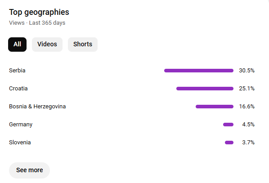Click the 30.5% value for Serbia
Image resolution: width=269 pixels, height=183 pixels.
point(247,71)
